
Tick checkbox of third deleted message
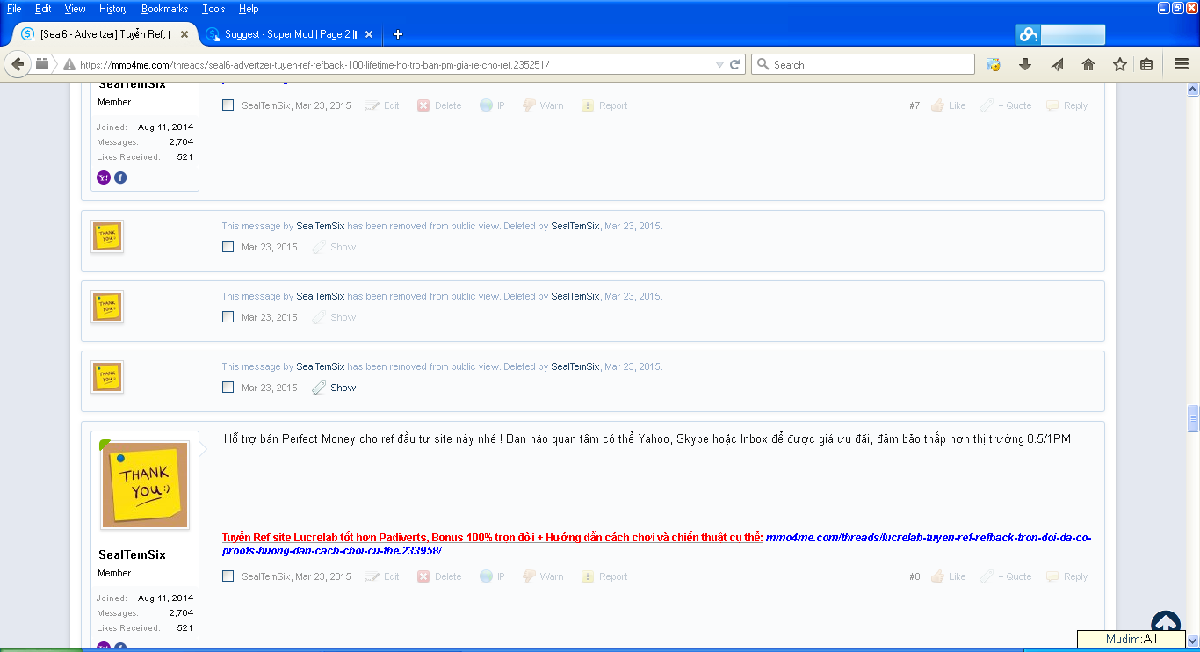tap(228, 388)
